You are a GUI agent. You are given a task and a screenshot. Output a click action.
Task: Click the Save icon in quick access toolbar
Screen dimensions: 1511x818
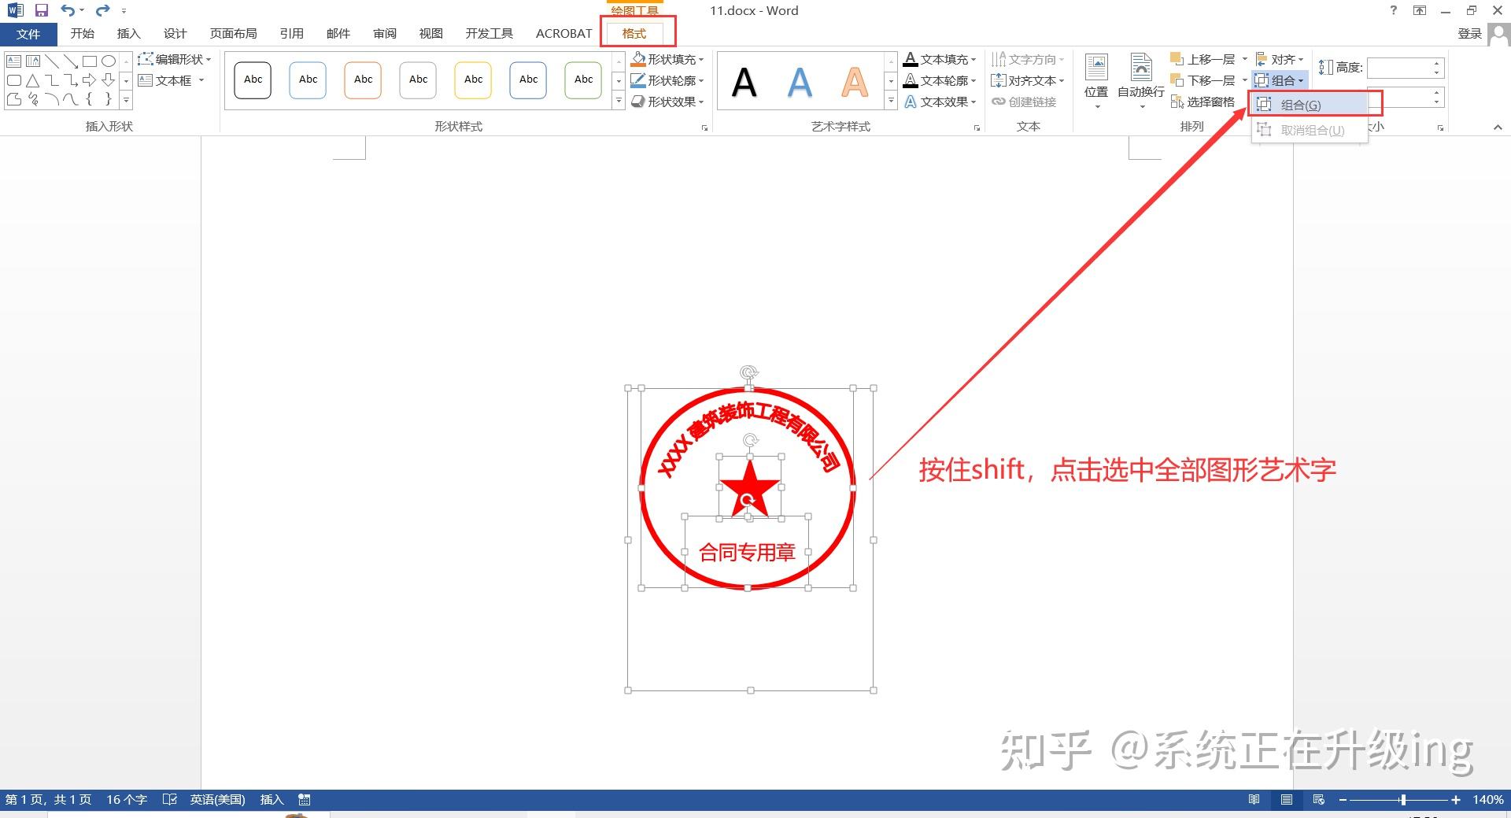tap(42, 10)
